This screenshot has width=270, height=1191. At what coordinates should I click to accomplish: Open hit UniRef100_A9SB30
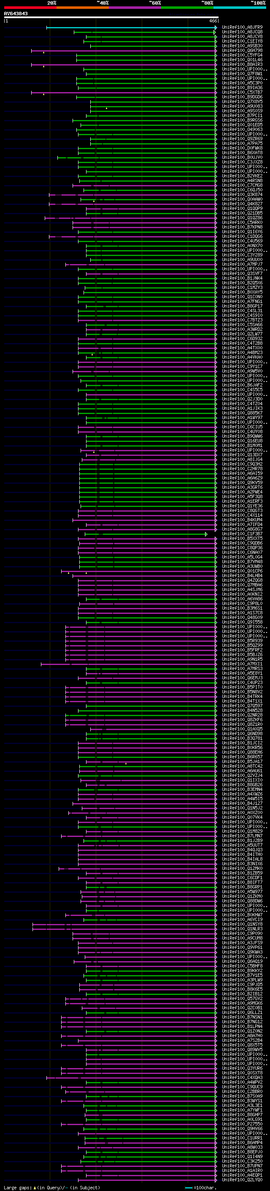(242, 46)
